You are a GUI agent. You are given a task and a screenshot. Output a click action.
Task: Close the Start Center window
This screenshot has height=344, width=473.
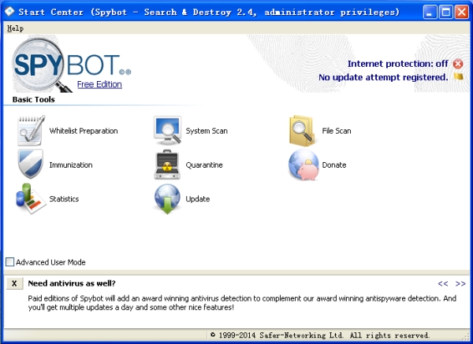[461, 12]
